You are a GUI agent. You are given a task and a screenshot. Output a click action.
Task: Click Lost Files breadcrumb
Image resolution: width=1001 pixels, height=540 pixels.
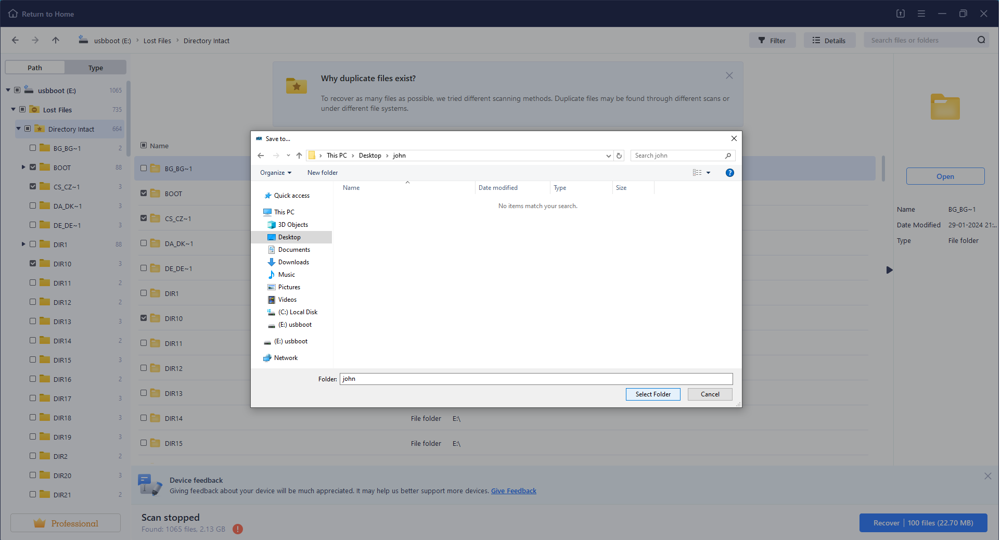157,41
